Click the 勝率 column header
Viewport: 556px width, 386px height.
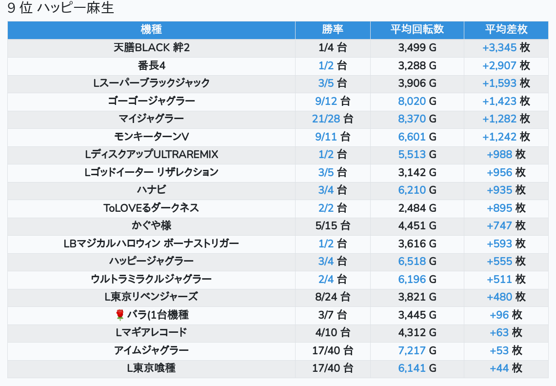[x=333, y=30]
